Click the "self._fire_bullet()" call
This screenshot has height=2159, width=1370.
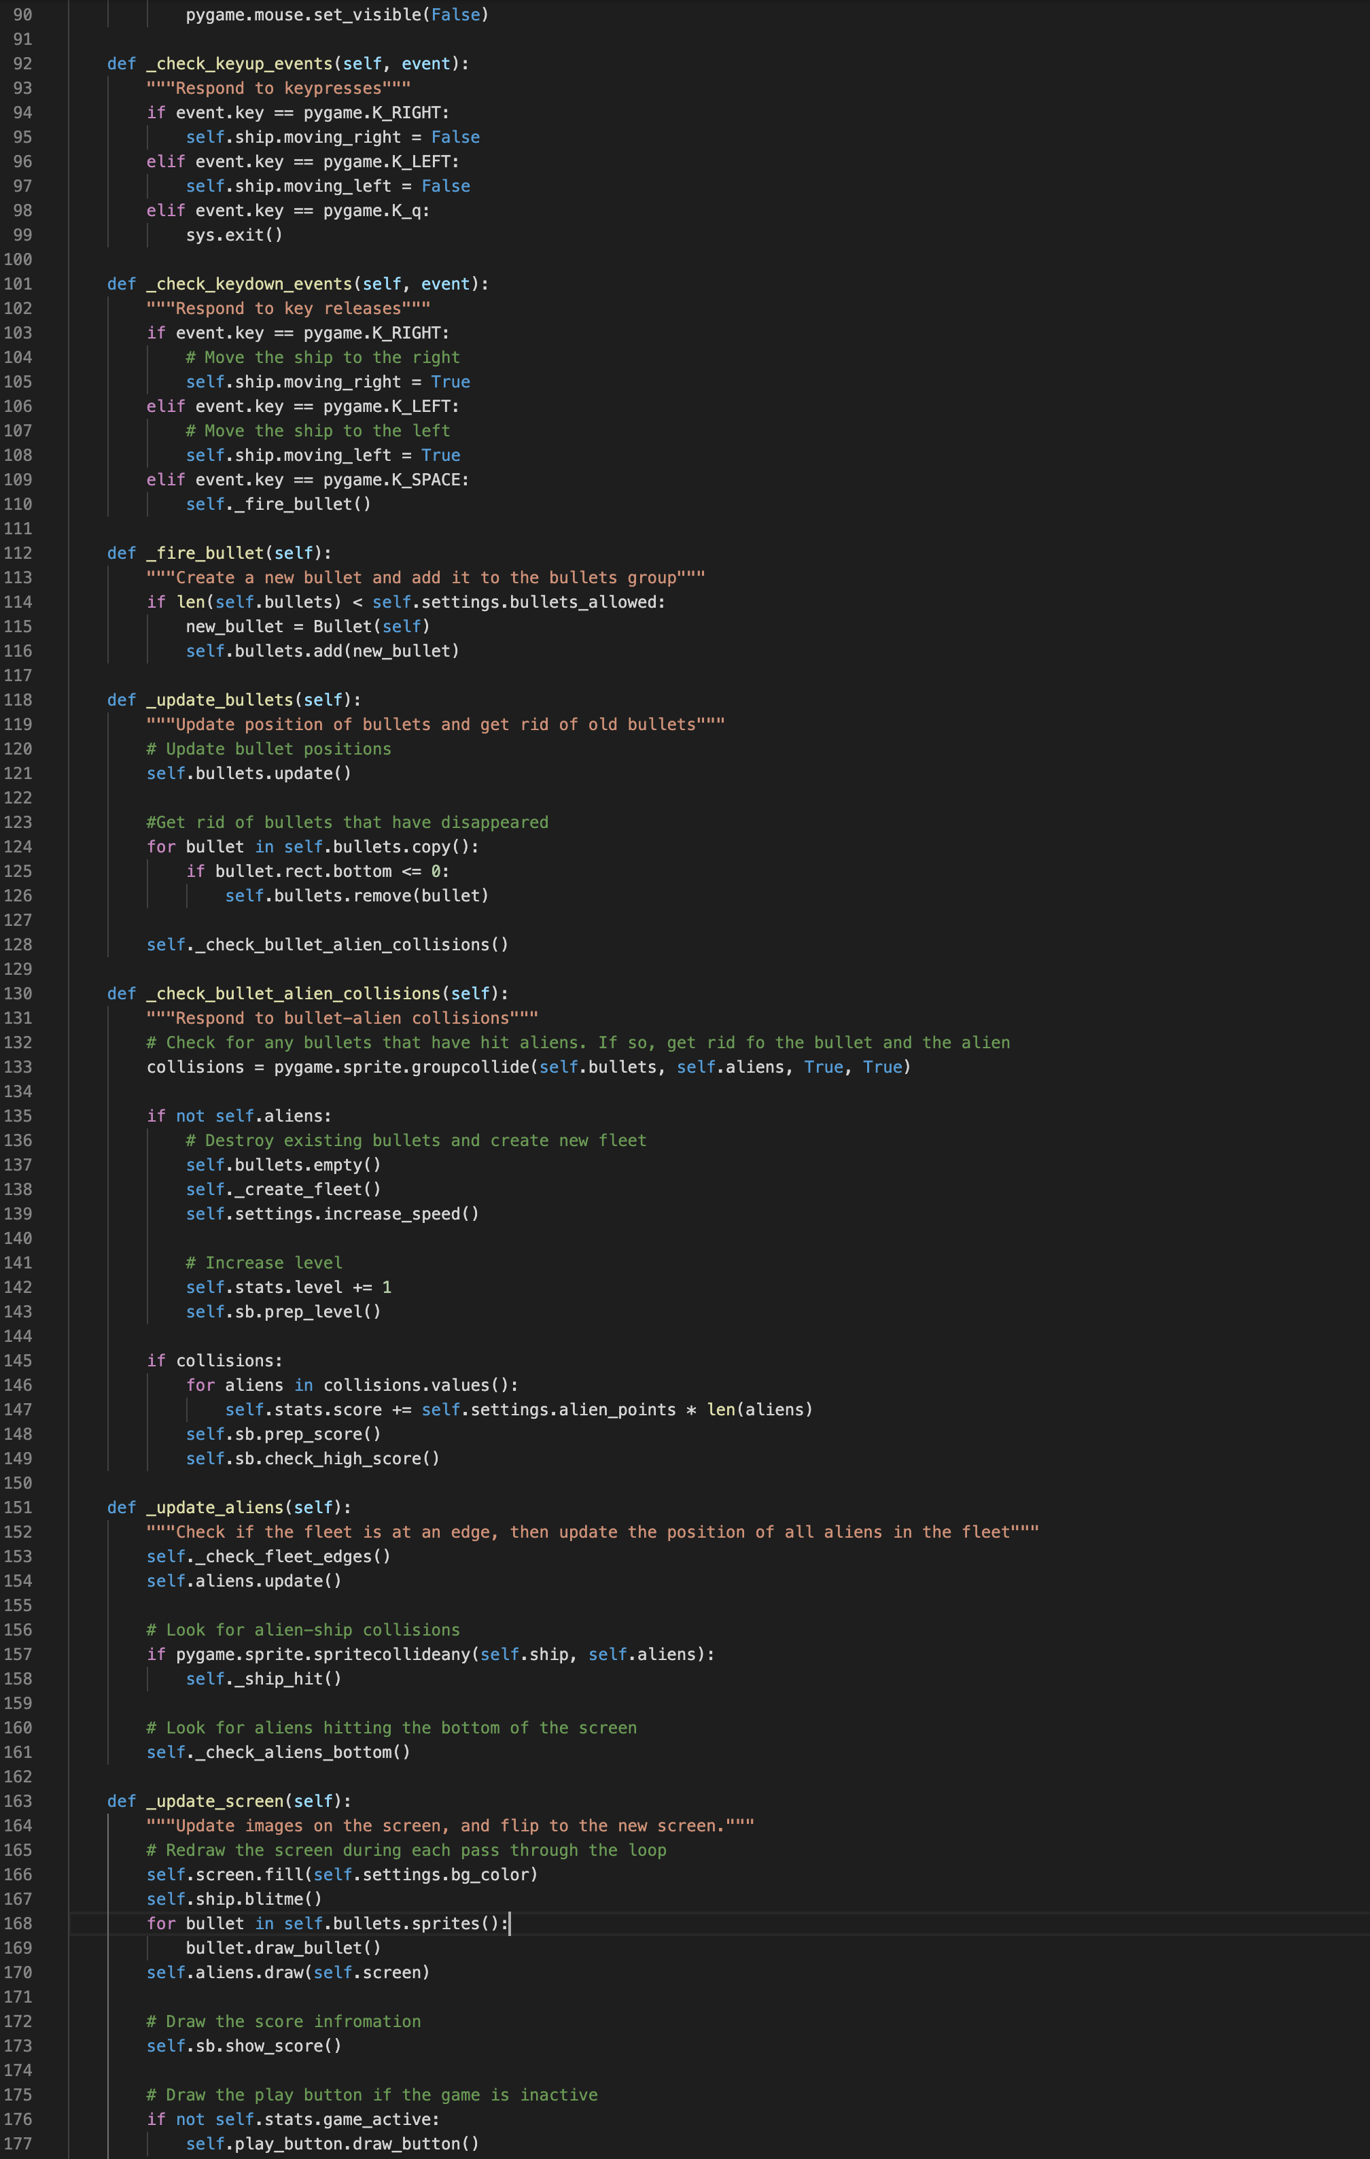279,504
